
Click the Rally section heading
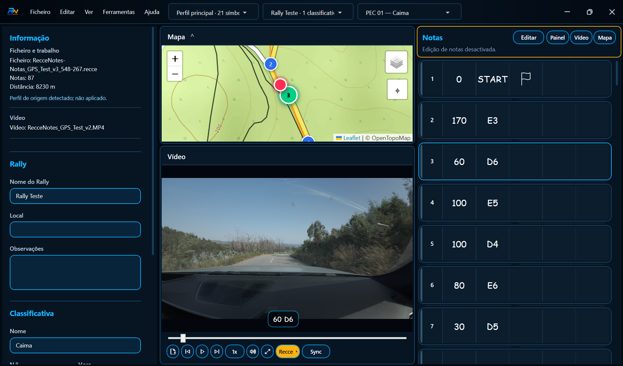click(x=18, y=164)
